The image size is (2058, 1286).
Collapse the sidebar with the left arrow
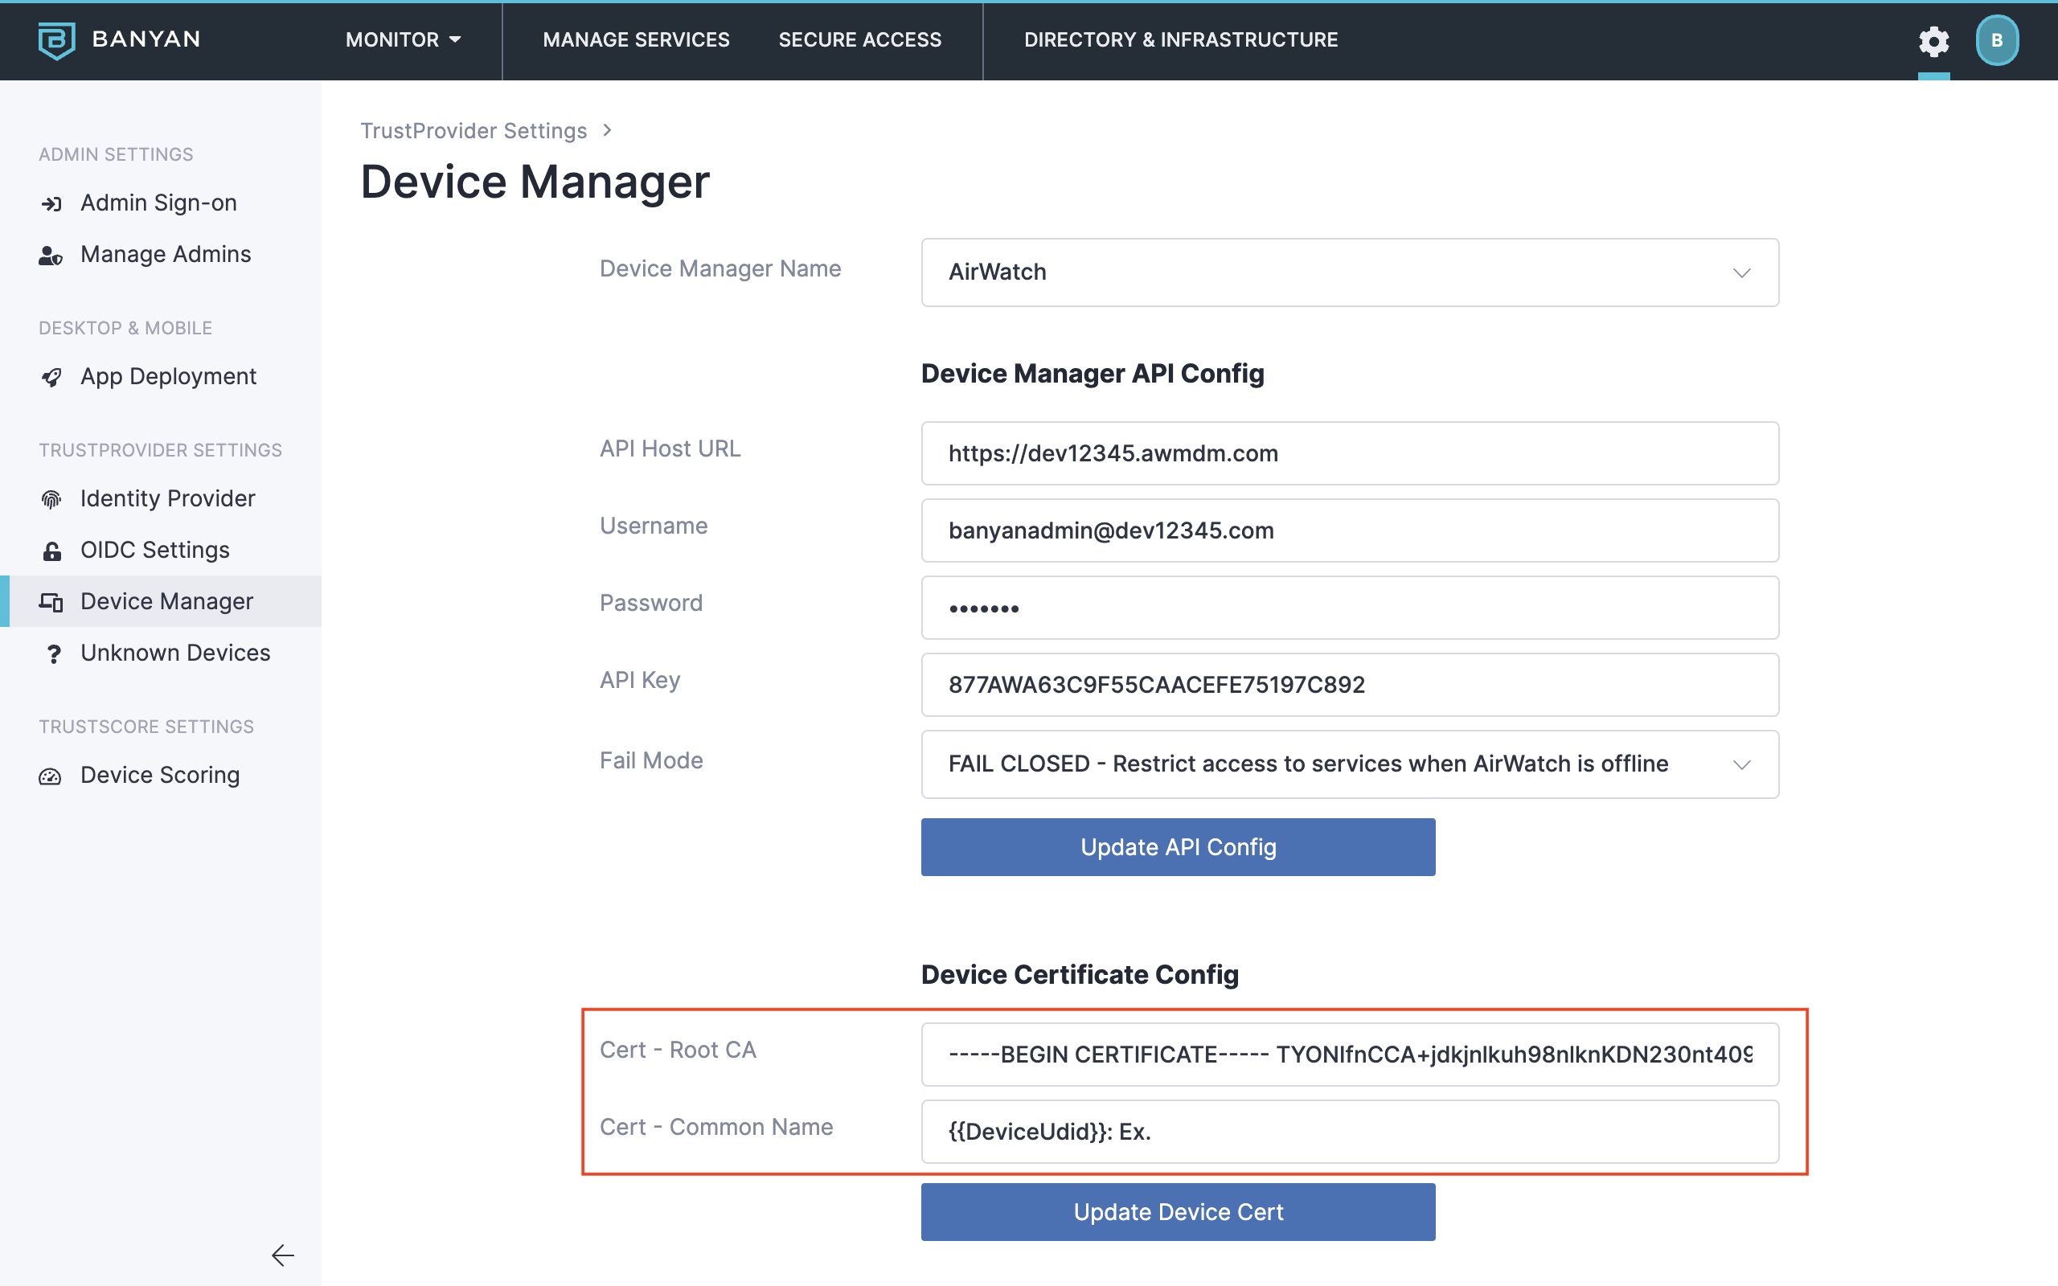coord(282,1255)
